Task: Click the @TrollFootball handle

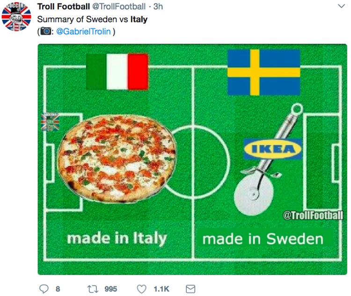Action: click(119, 7)
